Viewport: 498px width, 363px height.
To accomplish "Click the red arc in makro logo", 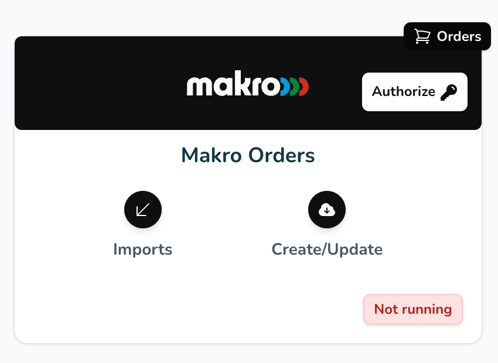I will coord(304,86).
